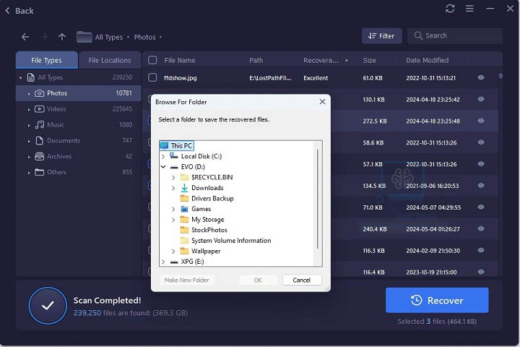Screen dimensions: 520x347
Task: Sort by the Recoverability column header
Action: click(321, 60)
